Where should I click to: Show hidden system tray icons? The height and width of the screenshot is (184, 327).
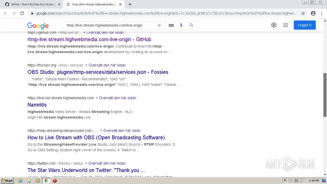coord(285,181)
